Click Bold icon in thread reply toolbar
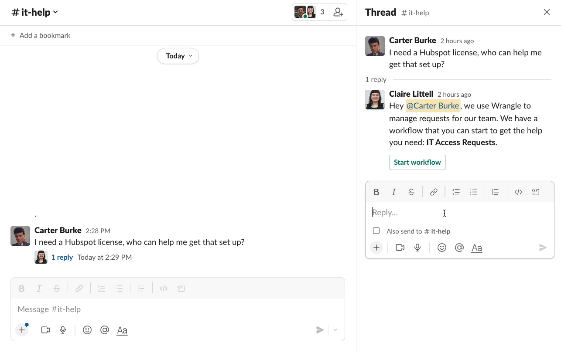The image size is (561, 353). 376,192
